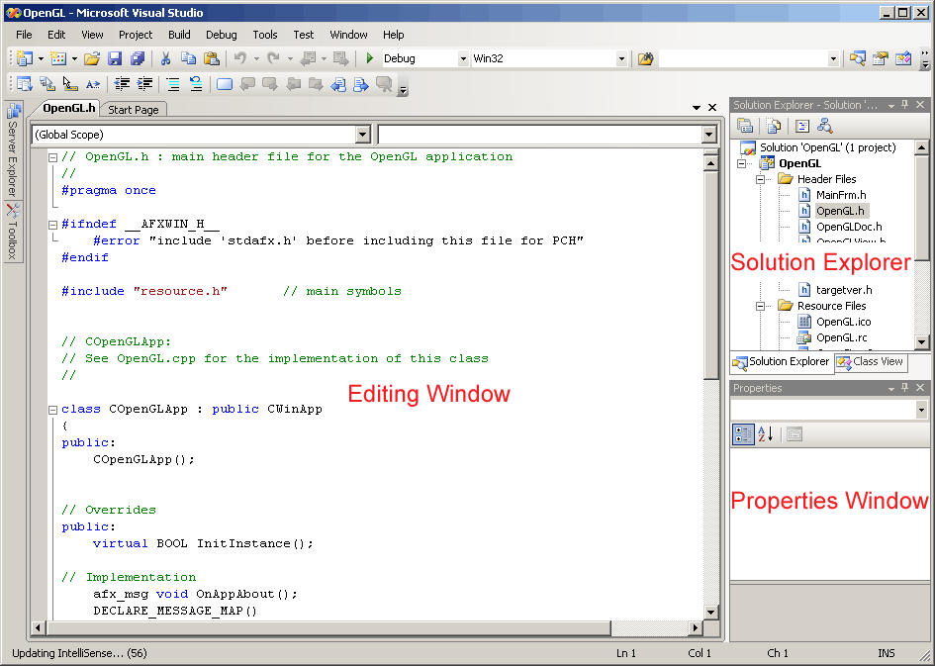Click the Paste clipboard icon

pos(211,58)
